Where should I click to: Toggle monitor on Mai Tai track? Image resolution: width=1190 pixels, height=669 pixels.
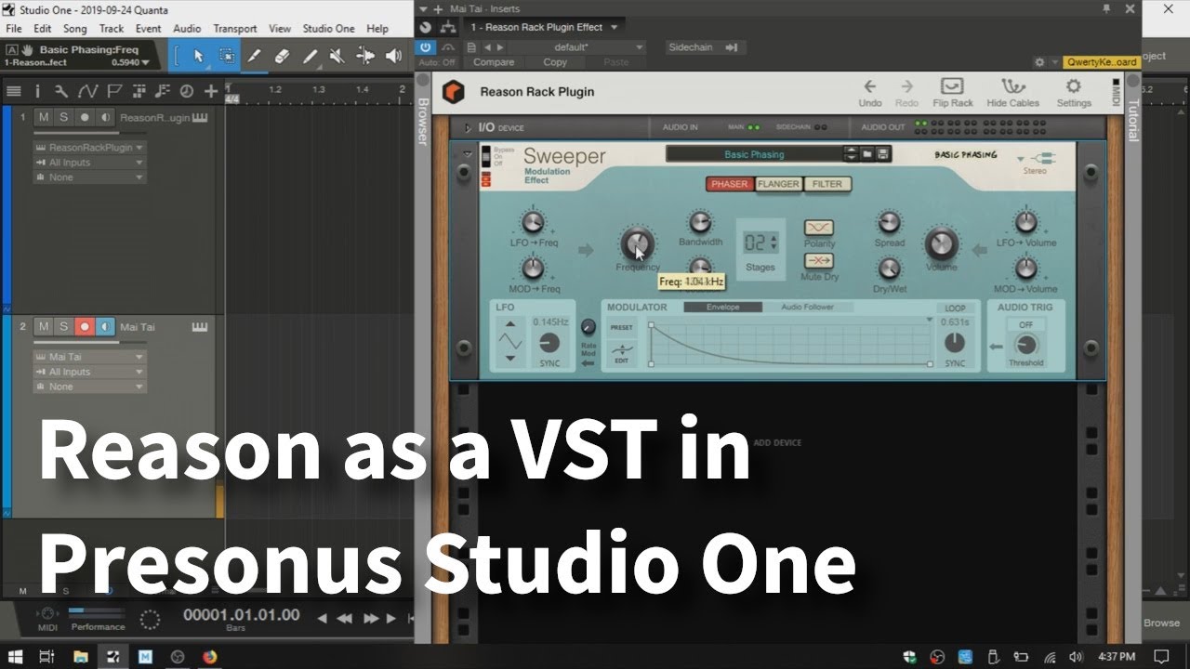(x=105, y=326)
